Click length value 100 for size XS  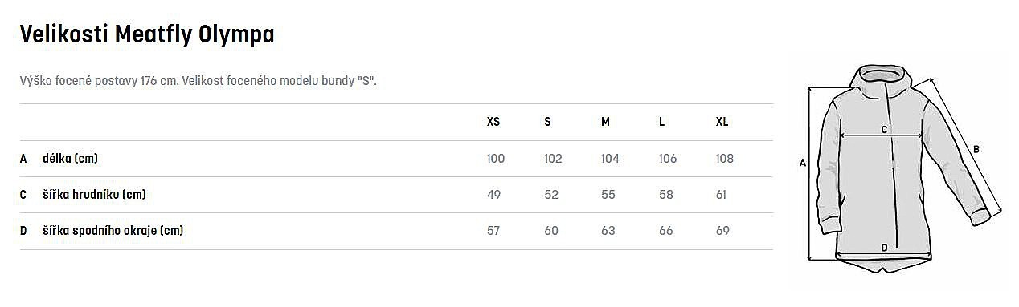[x=496, y=159]
